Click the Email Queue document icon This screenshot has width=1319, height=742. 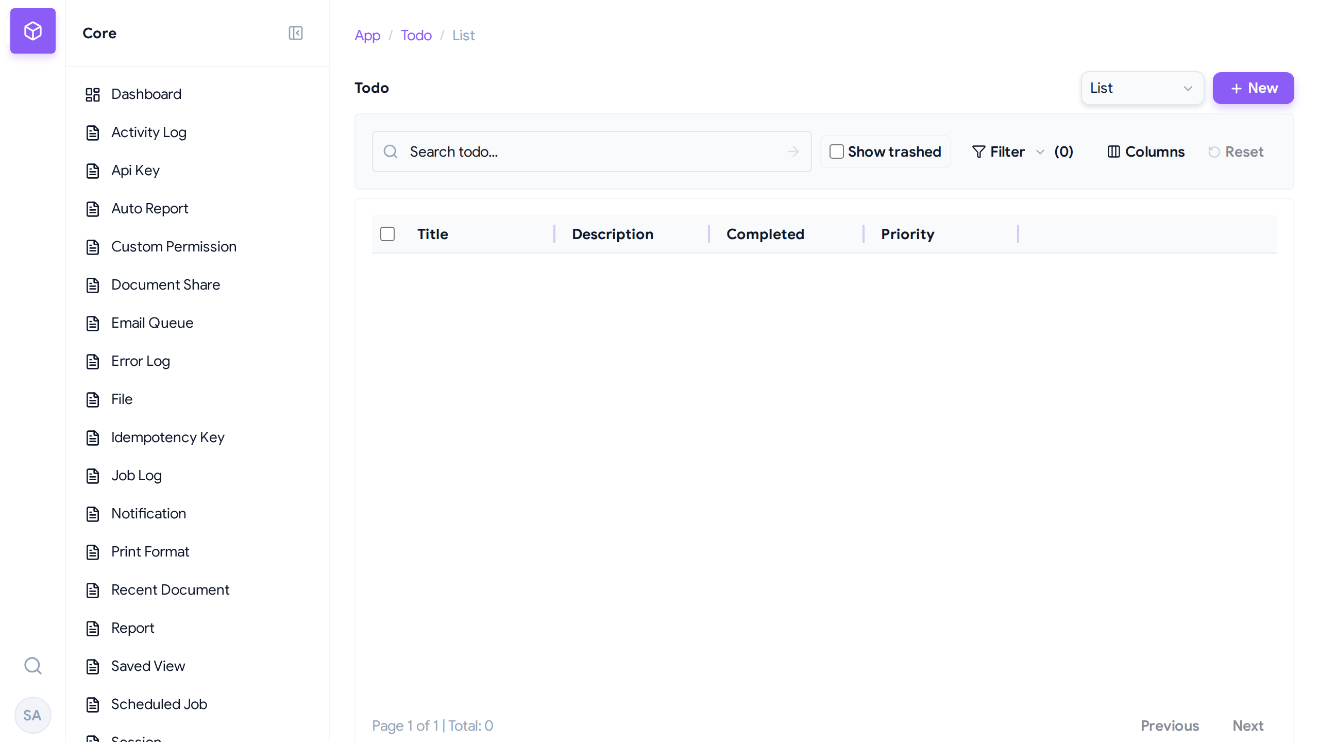[93, 323]
